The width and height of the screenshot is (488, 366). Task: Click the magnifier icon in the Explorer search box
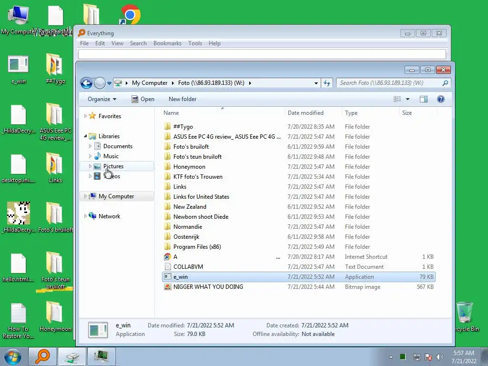pyautogui.click(x=446, y=83)
